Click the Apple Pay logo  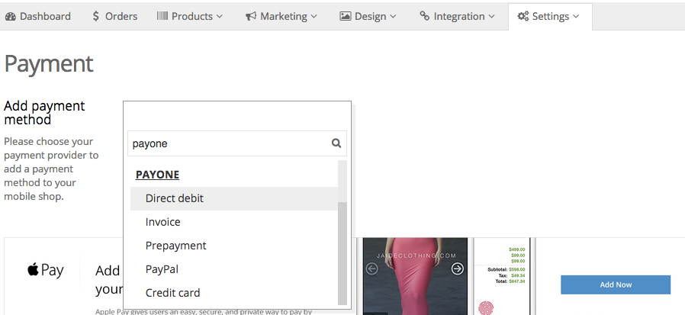[x=45, y=271]
